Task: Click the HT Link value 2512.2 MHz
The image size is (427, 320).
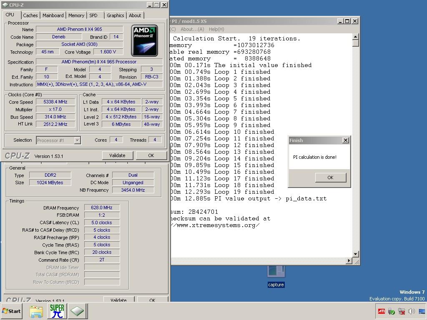Action: (x=55, y=124)
